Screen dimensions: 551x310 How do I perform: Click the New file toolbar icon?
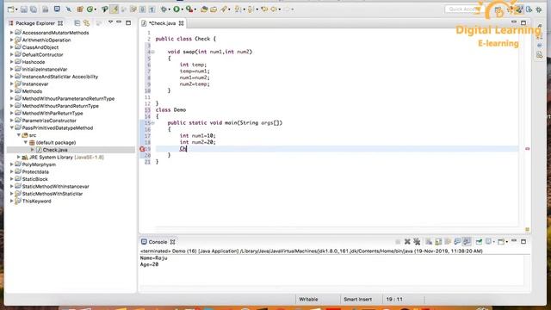(10, 9)
